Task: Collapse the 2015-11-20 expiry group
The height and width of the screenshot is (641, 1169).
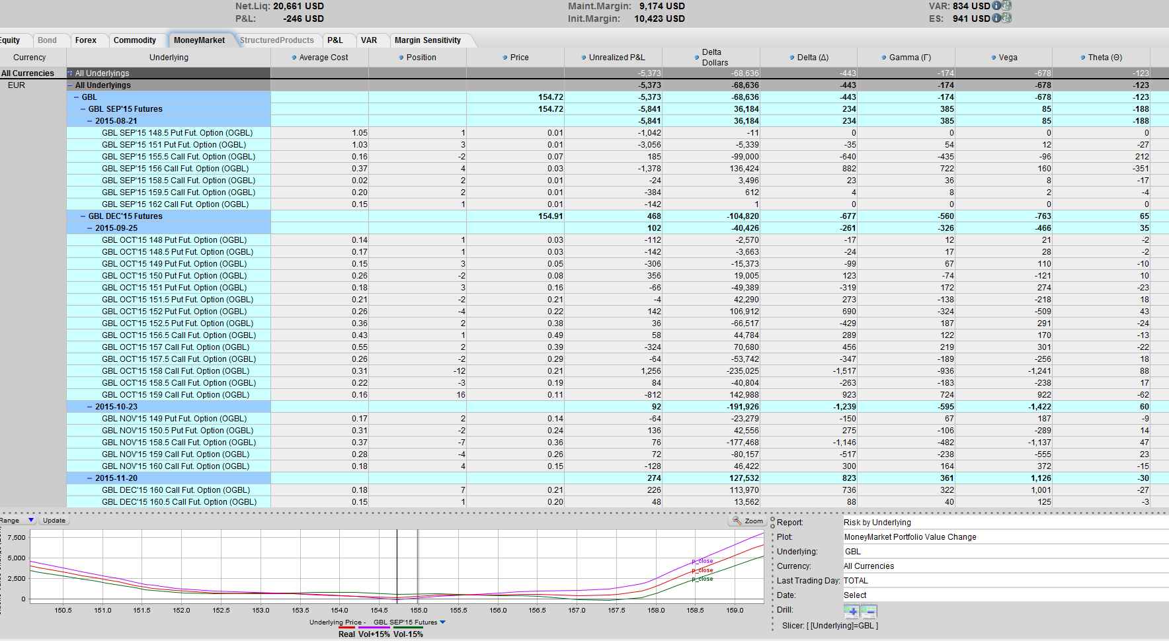Action: (90, 478)
